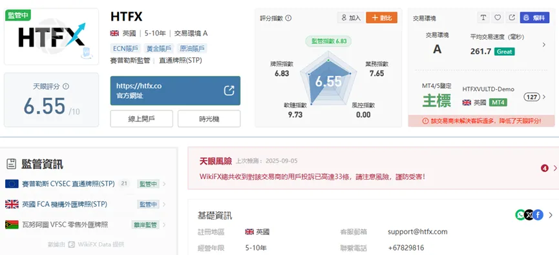The height and width of the screenshot is (255, 559).
Task: Click the 加入 button in the score panel
Action: tap(350, 17)
